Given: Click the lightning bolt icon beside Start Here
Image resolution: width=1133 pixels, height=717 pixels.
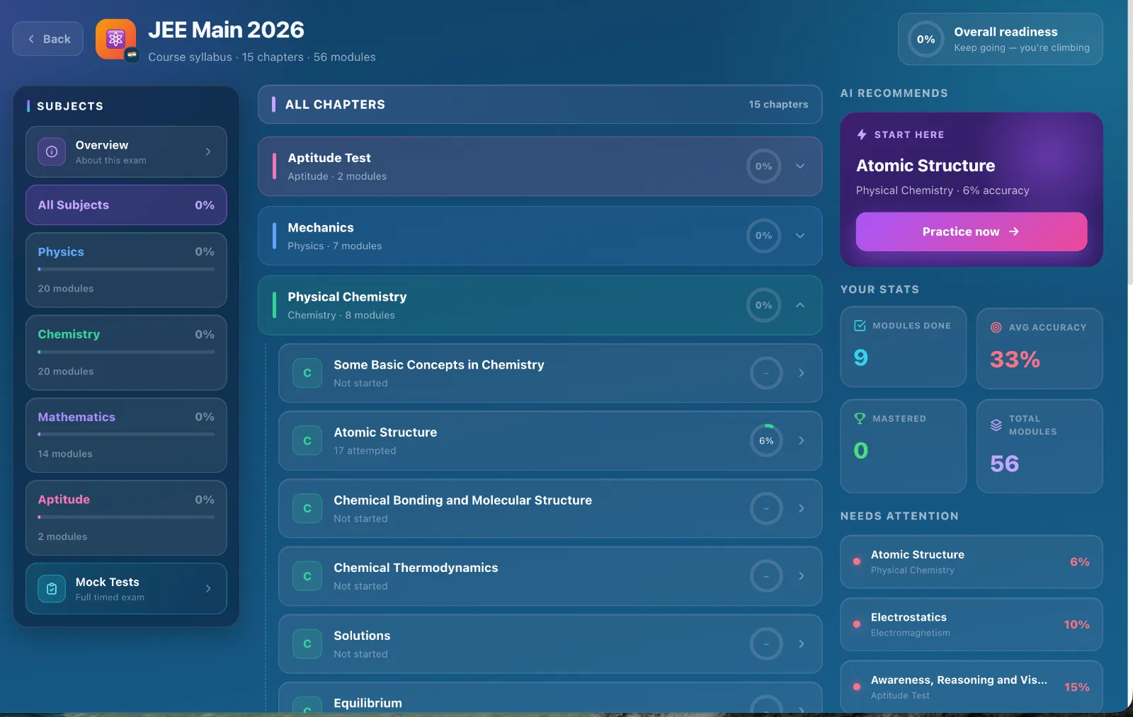Looking at the screenshot, I should tap(862, 134).
